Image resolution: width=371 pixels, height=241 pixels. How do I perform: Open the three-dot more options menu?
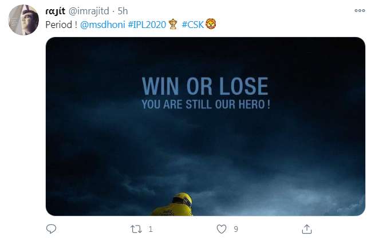click(x=360, y=11)
